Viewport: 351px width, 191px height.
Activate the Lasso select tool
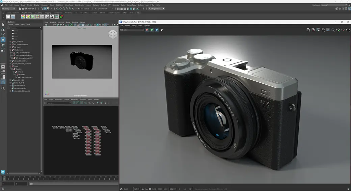(3, 30)
